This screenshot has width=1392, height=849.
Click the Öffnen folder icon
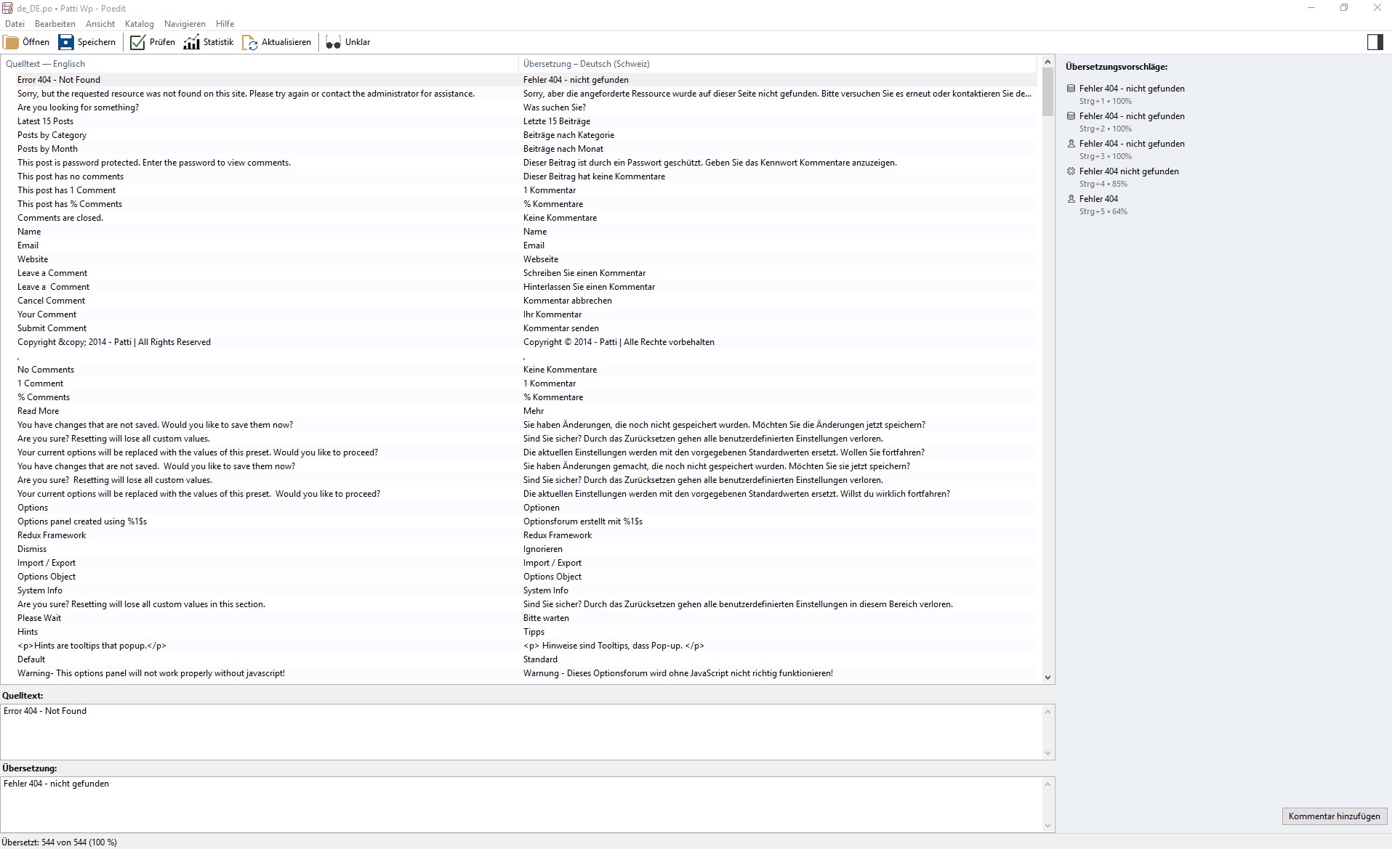click(12, 42)
